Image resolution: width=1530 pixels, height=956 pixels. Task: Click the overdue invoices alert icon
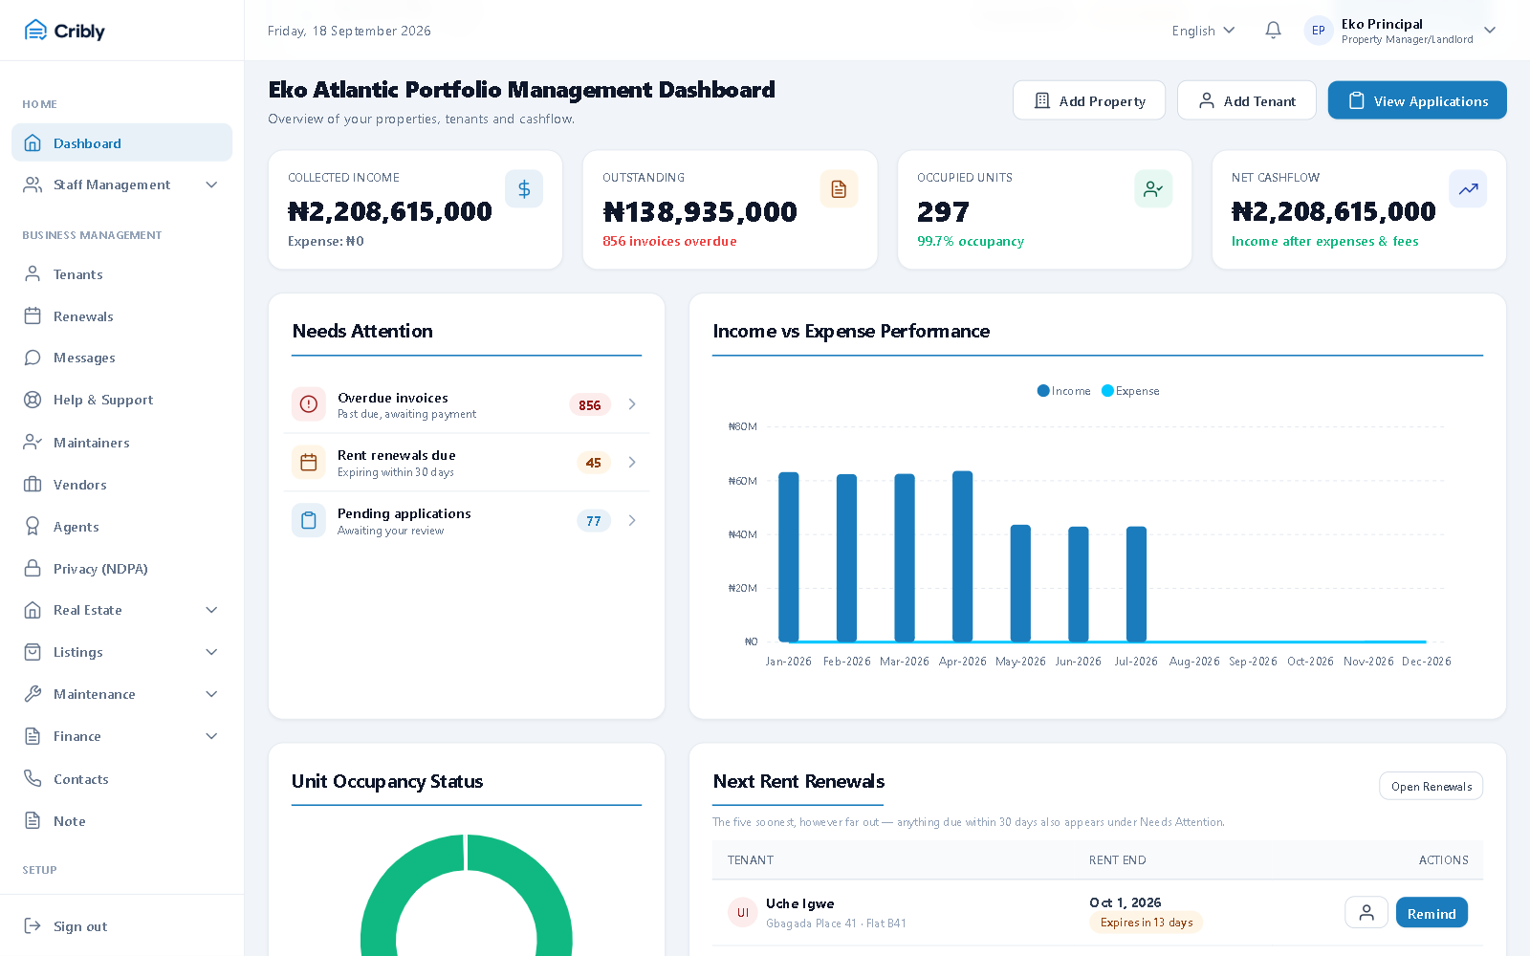(x=309, y=404)
